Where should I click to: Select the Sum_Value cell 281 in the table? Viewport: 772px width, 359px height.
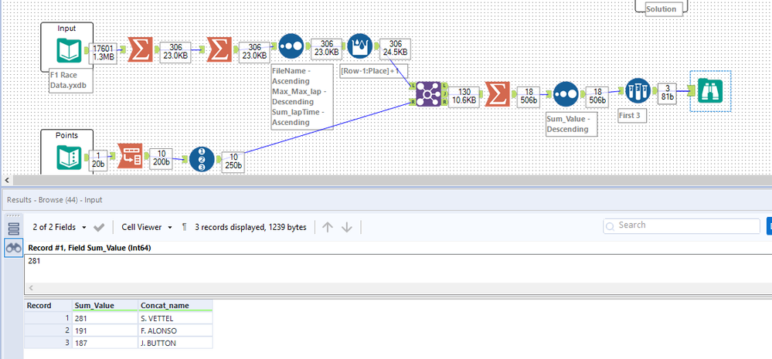point(105,318)
